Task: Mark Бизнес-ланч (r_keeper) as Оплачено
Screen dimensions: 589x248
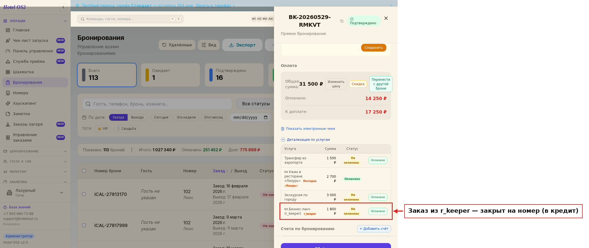Action: tap(378, 211)
